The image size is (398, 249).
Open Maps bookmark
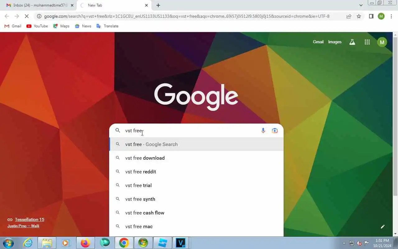pyautogui.click(x=61, y=26)
